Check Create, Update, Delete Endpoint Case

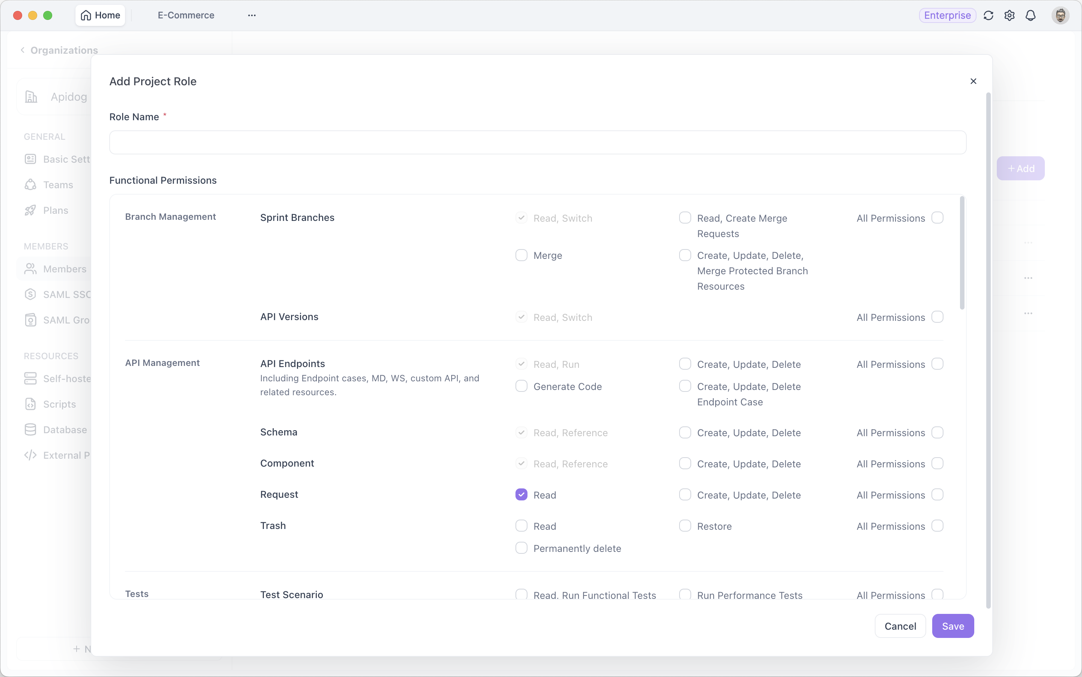(685, 386)
